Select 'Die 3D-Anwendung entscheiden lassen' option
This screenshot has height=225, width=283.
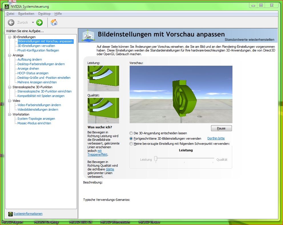131,133
